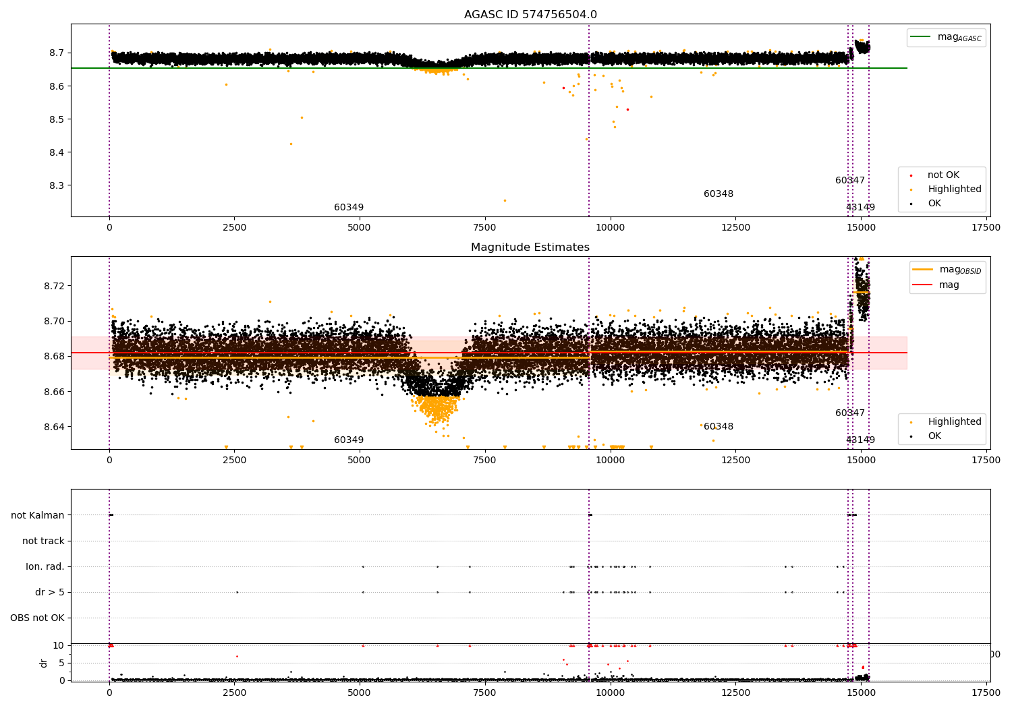Screen dimensions: 1012x708
Task: Click the 8.72 y-axis tick label
Action: tap(54, 286)
